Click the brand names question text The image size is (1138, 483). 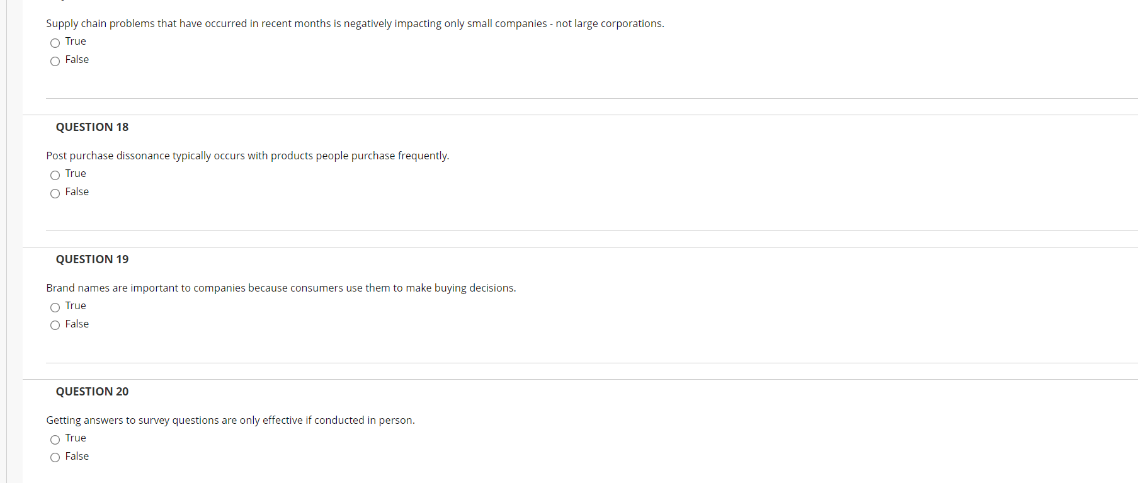[281, 288]
